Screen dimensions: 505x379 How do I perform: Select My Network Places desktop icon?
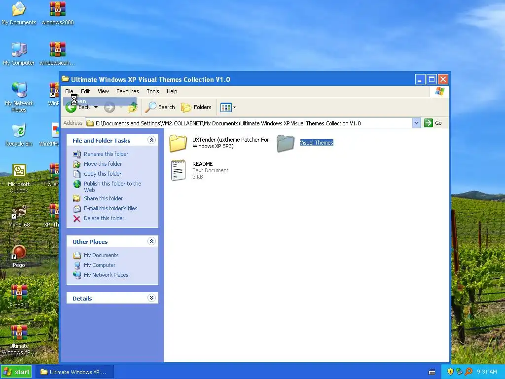[19, 90]
